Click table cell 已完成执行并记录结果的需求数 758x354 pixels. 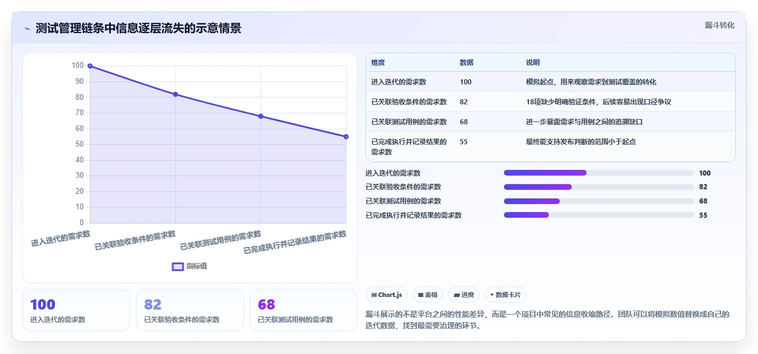point(409,147)
